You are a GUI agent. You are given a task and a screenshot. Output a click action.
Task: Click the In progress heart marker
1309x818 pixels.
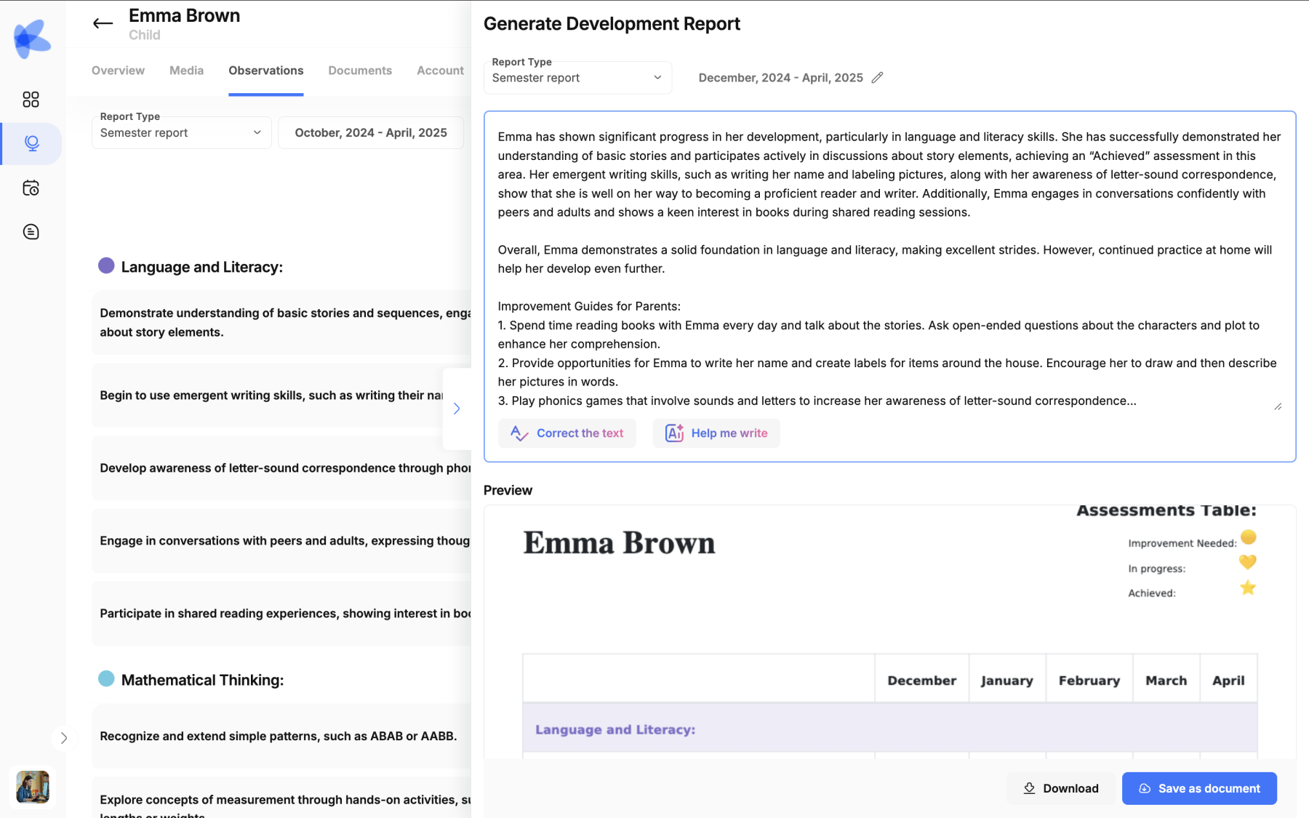[1248, 562]
